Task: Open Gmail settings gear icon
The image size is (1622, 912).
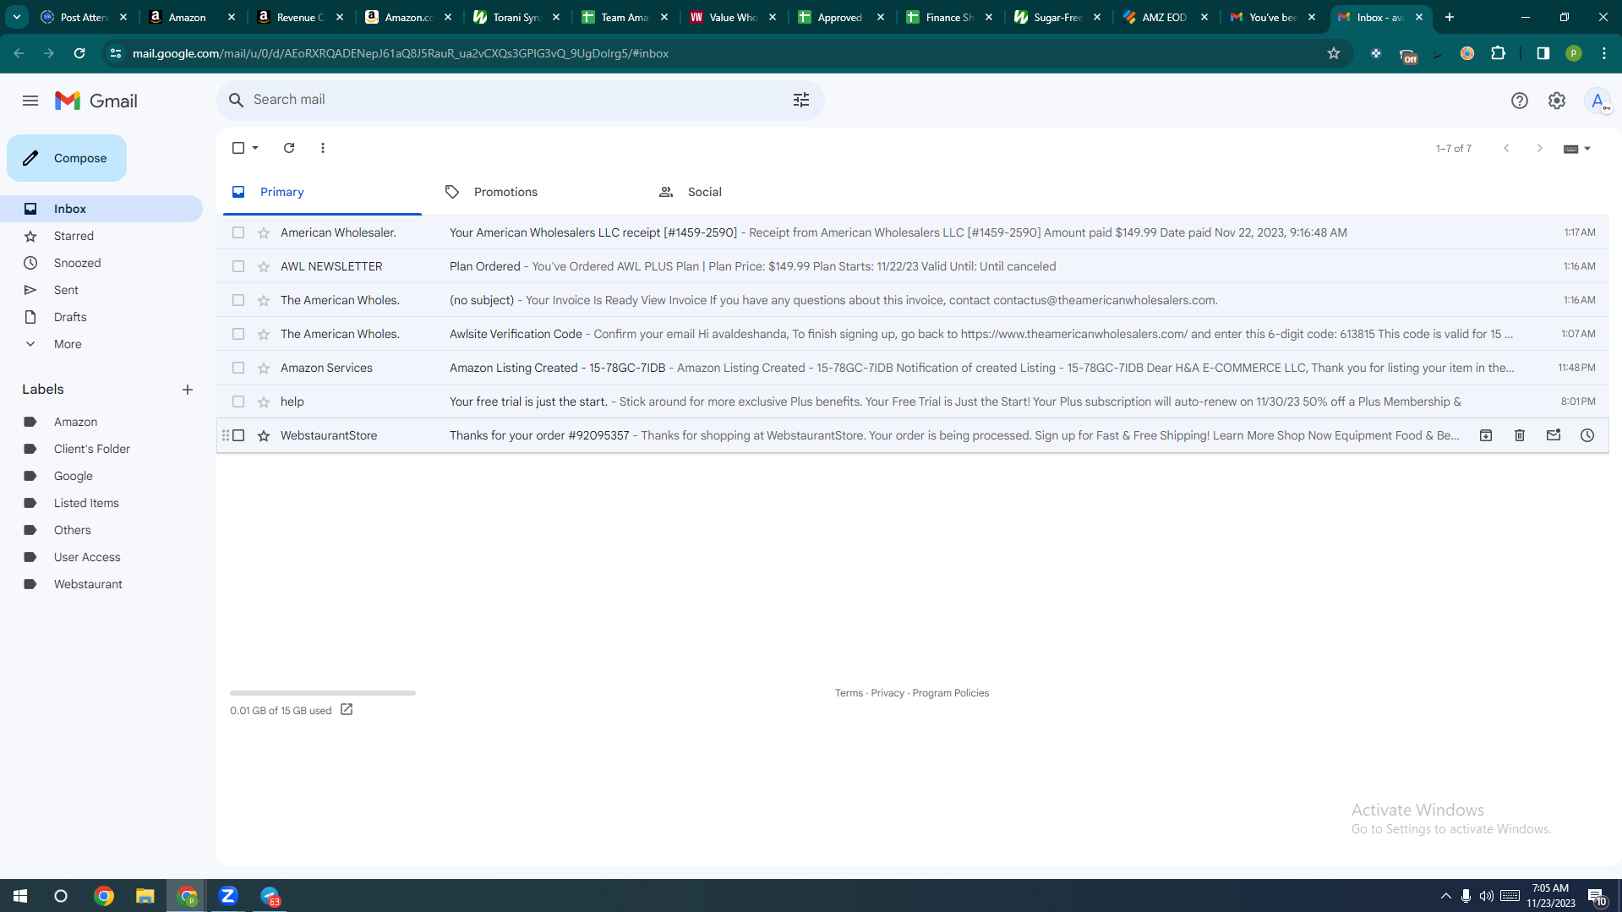Action: pyautogui.click(x=1557, y=101)
